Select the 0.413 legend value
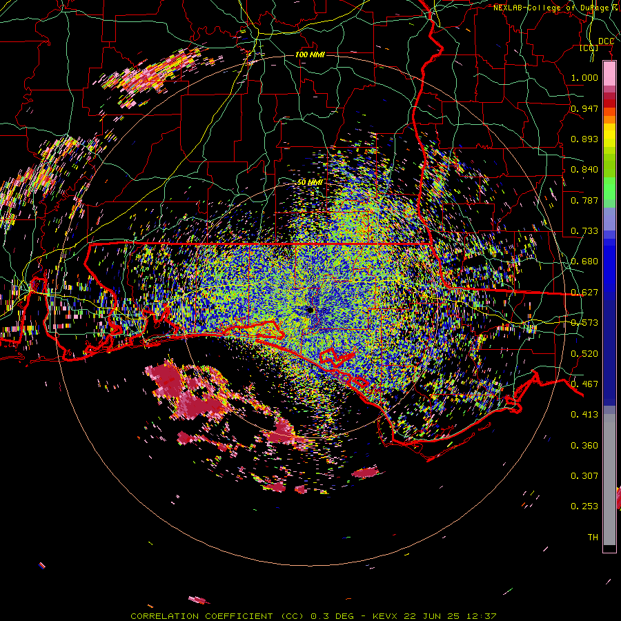The height and width of the screenshot is (621, 621). point(584,415)
